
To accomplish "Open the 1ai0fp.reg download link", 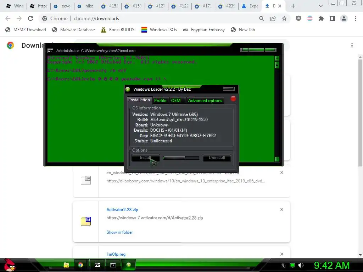I will coord(116,254).
